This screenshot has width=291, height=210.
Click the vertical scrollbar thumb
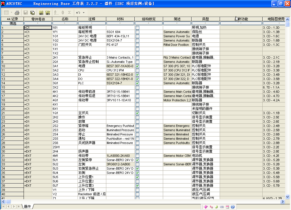(288, 24)
